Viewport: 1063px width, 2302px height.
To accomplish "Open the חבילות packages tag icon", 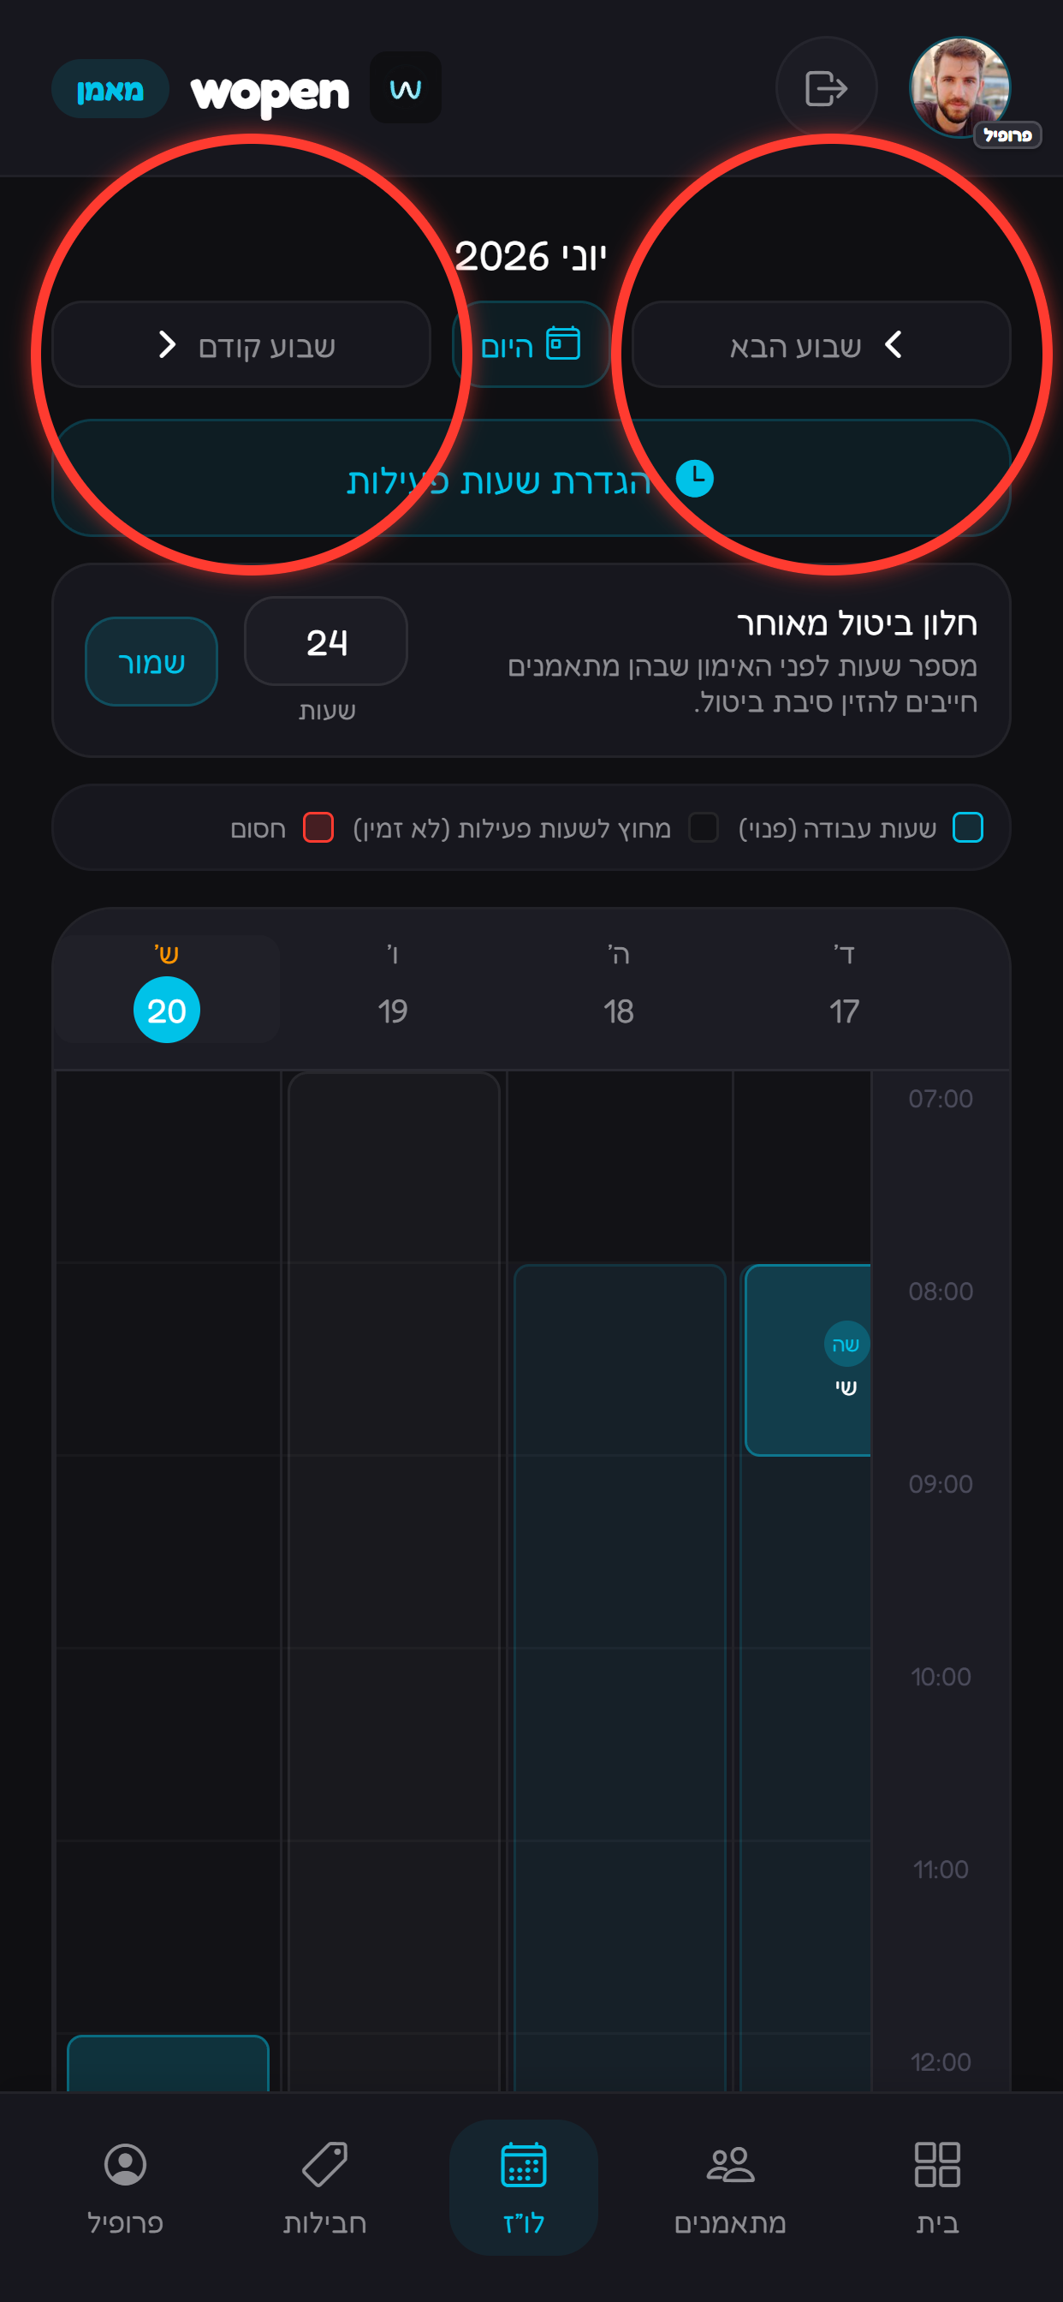I will pos(324,2164).
